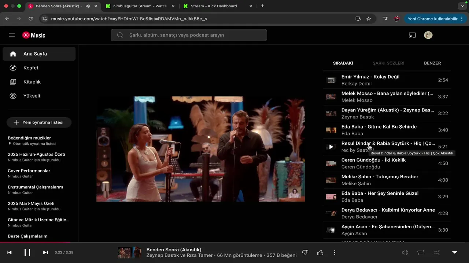Play Eda Baba - Her Şey Seninle Güzel
The width and height of the screenshot is (469, 263).
point(387,197)
